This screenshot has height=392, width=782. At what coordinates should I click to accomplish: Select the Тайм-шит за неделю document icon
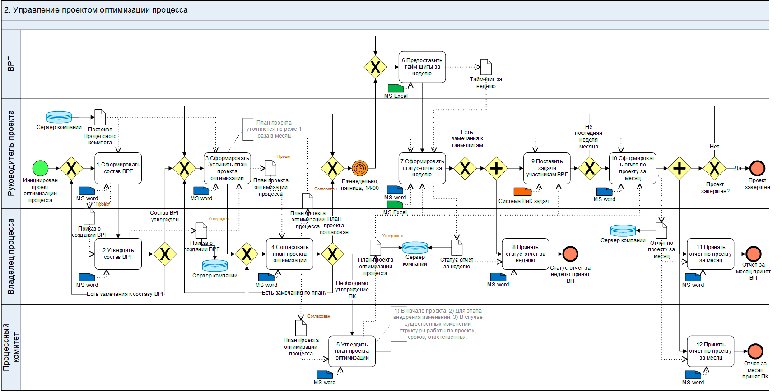point(486,67)
